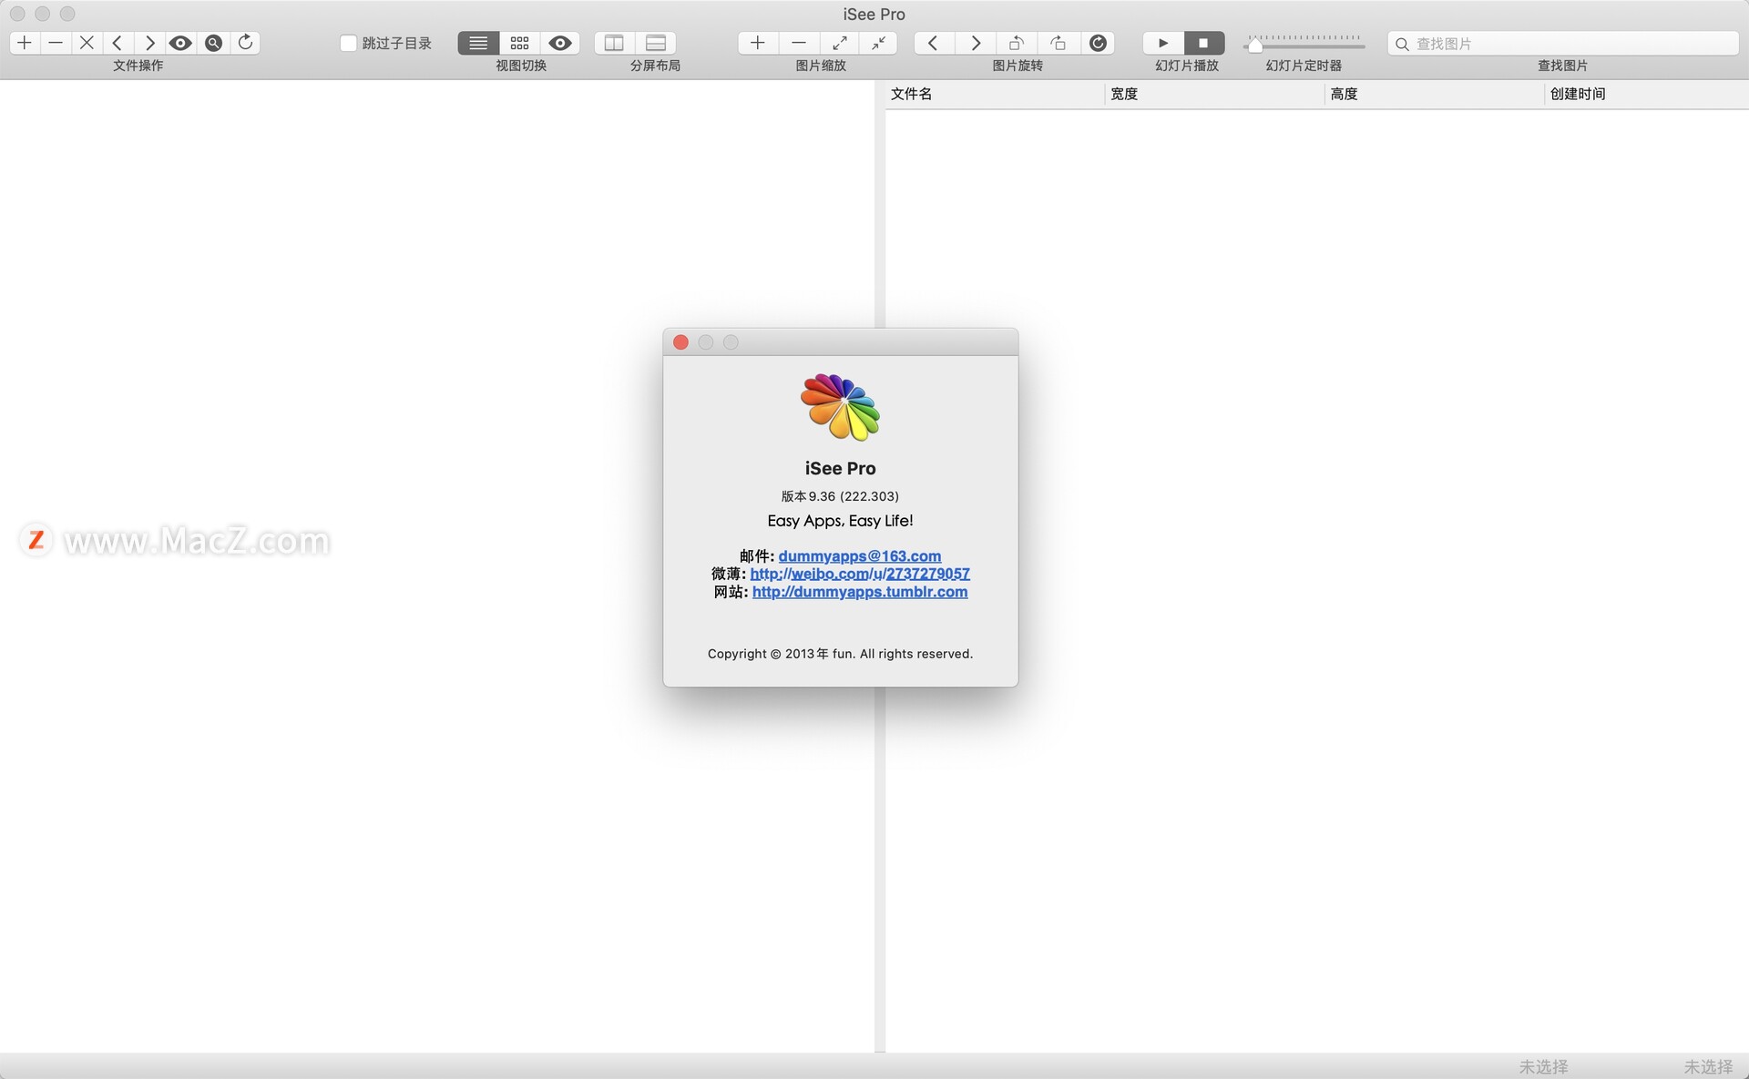Switch to list view in 视图切换
This screenshot has width=1749, height=1079.
click(x=478, y=43)
